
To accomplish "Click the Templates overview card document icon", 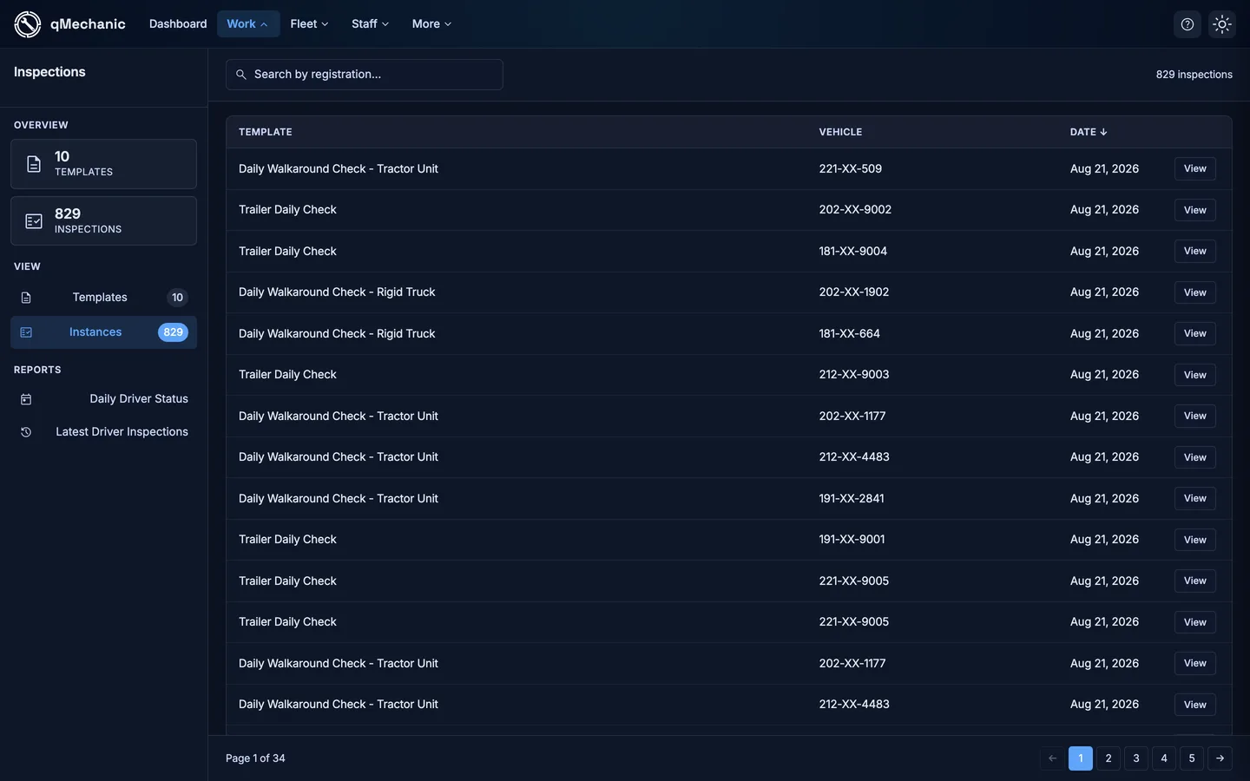I will 34,164.
